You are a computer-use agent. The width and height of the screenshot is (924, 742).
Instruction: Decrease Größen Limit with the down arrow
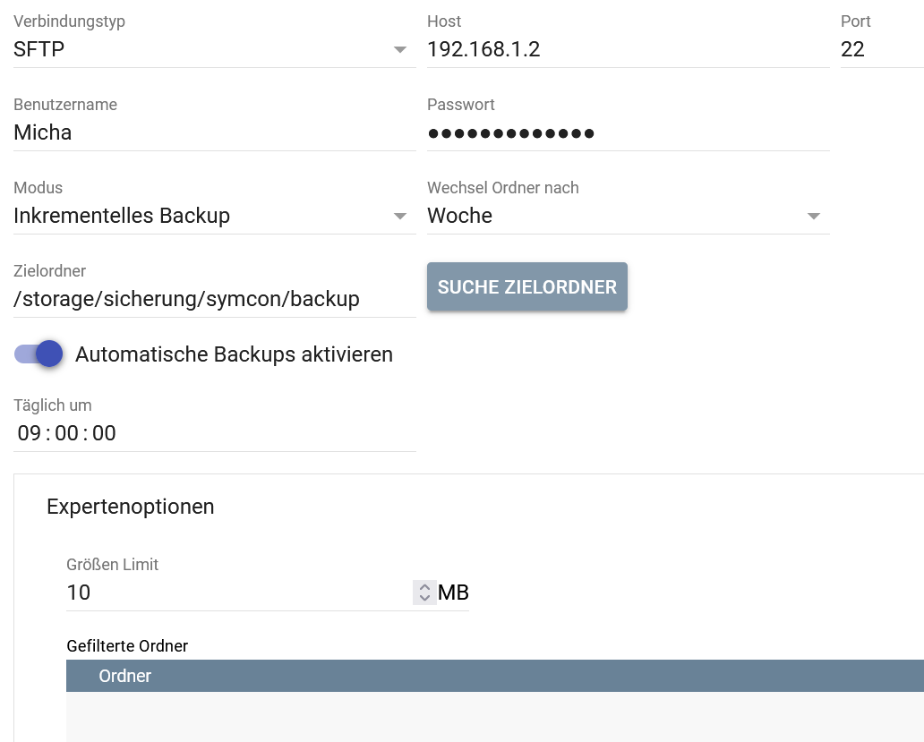click(424, 598)
